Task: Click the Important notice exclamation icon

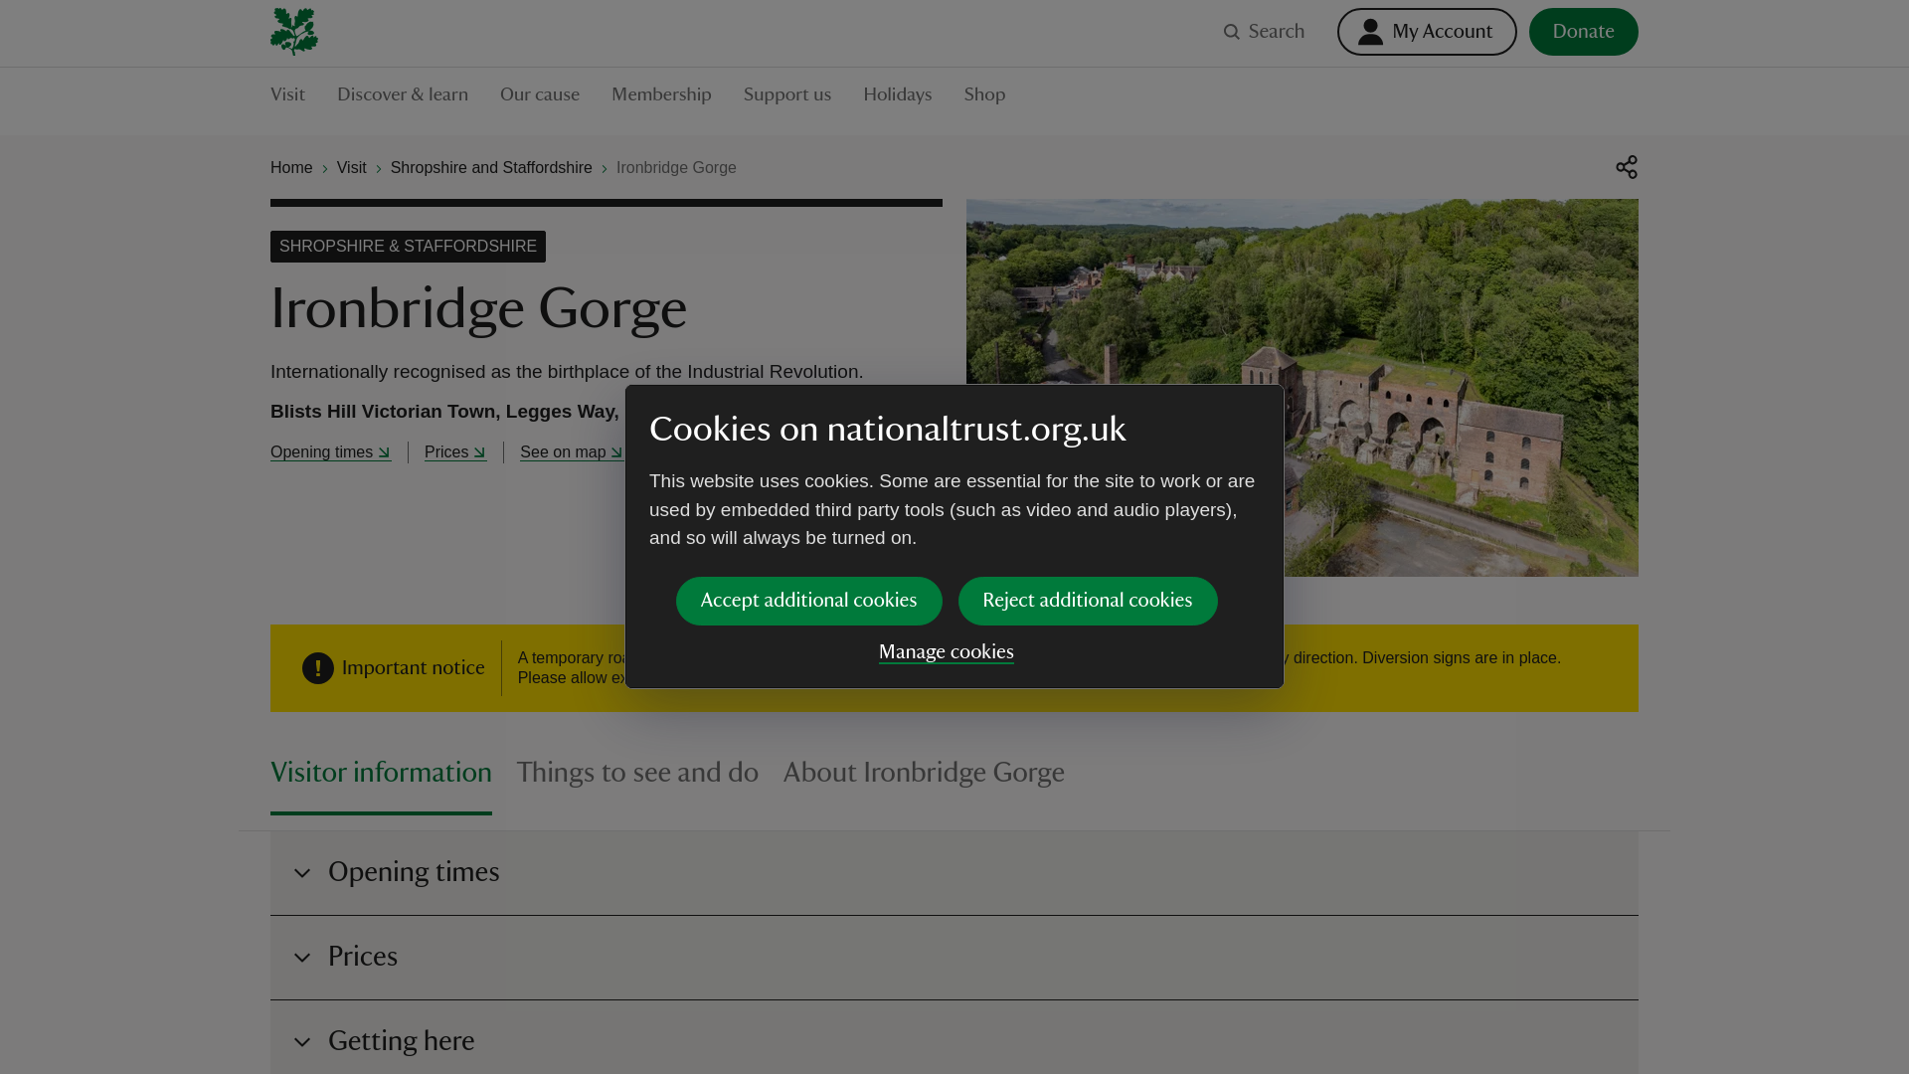Action: click(318, 668)
